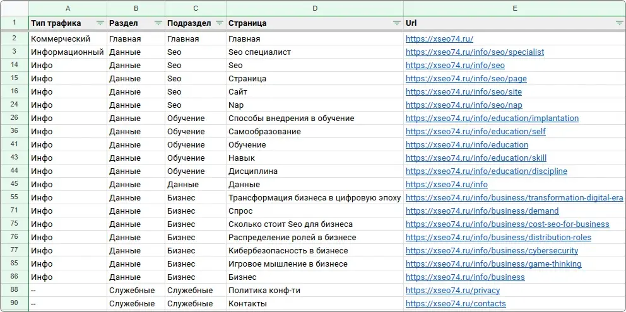626x312 pixels.
Task: Open link ending in /info/business
Action: tap(466, 277)
